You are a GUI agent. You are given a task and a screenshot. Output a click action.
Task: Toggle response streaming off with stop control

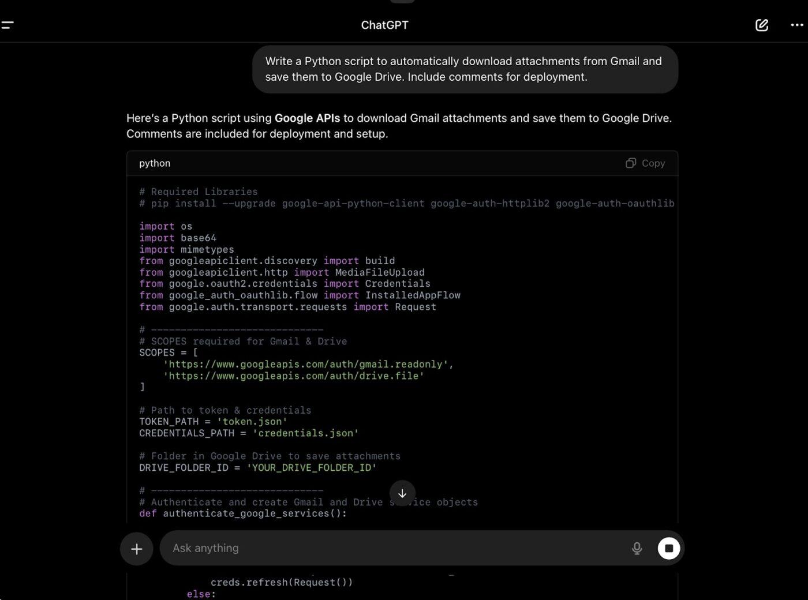click(668, 548)
